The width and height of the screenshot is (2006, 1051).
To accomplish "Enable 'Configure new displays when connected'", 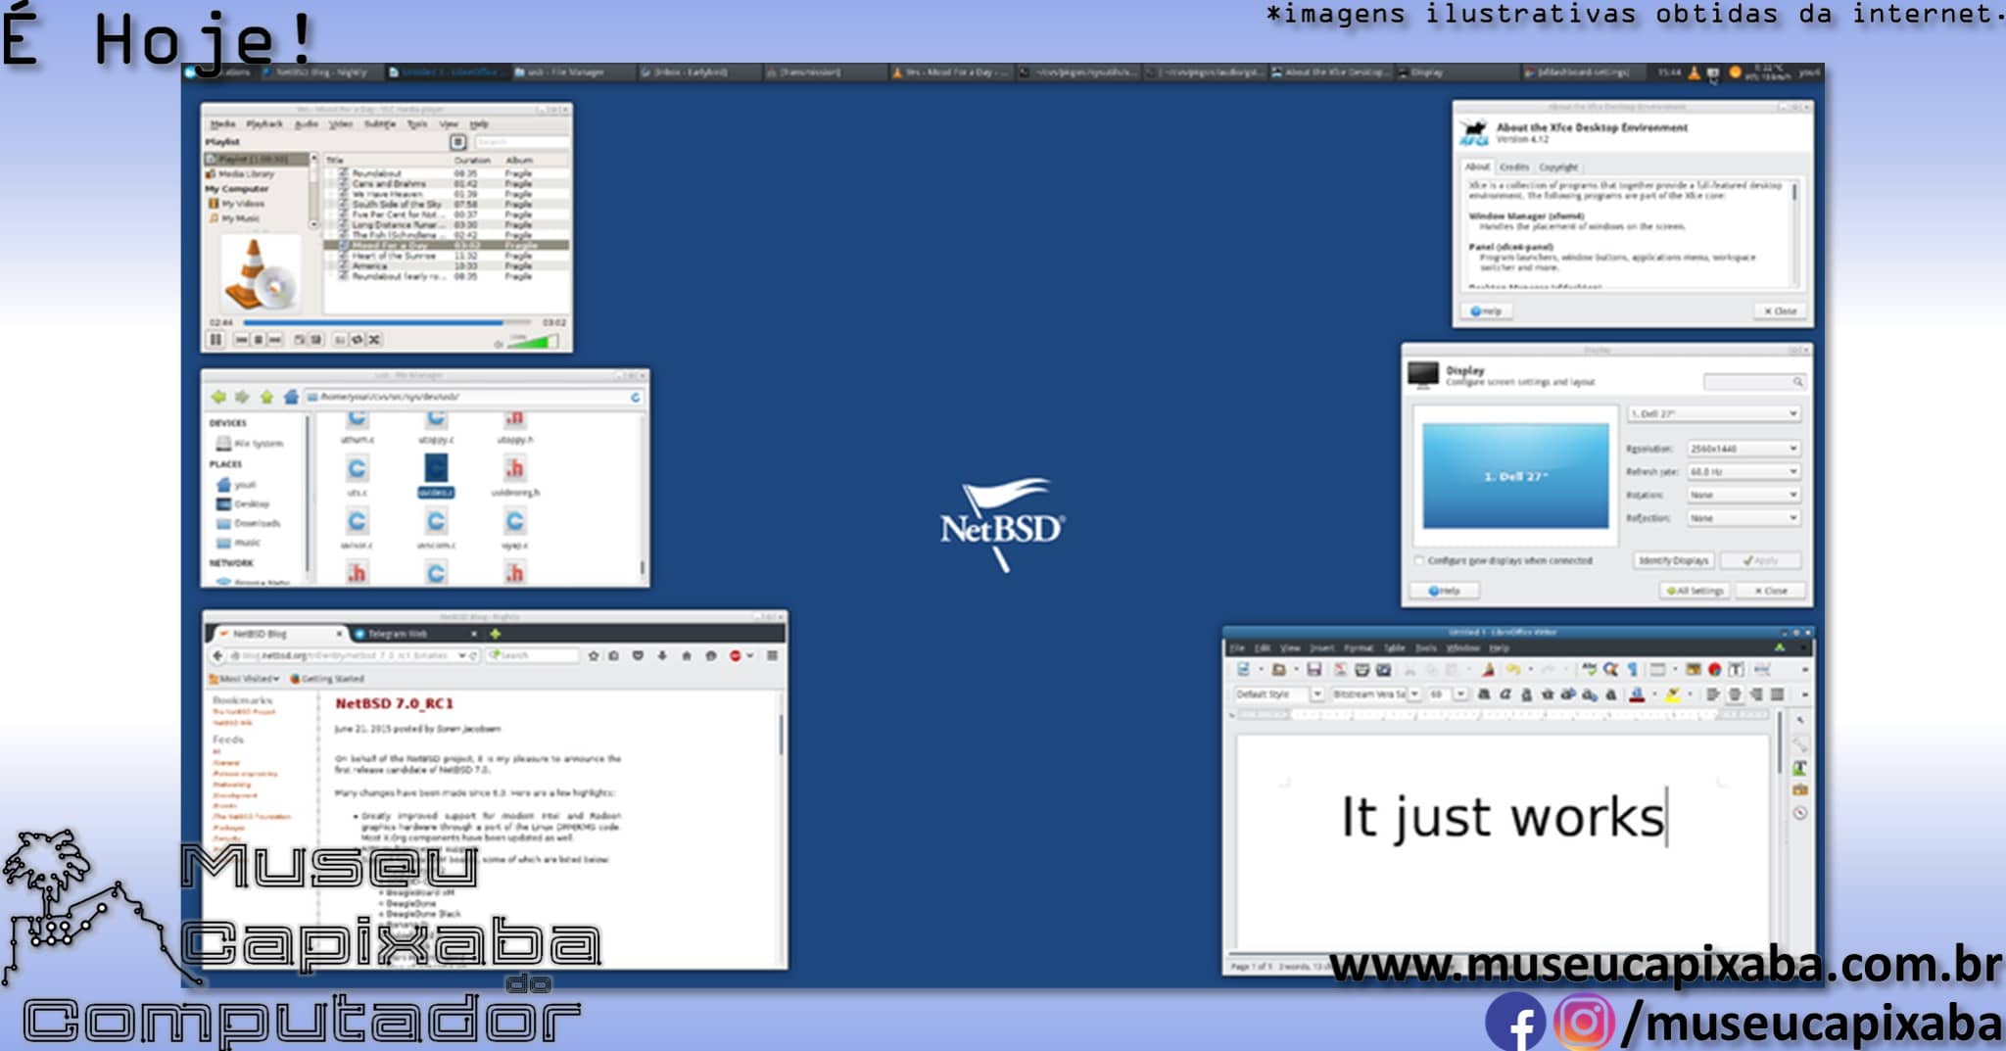I will coord(1419,561).
